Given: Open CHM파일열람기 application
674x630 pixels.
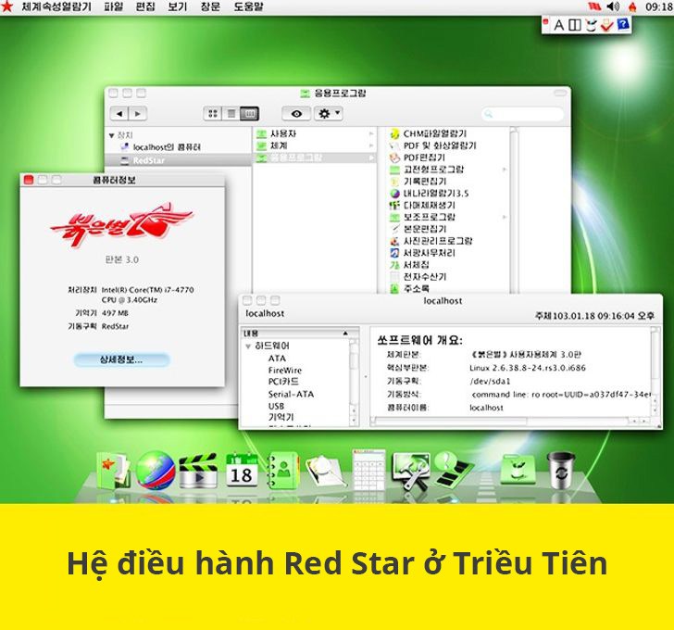Looking at the screenshot, I should [x=434, y=133].
